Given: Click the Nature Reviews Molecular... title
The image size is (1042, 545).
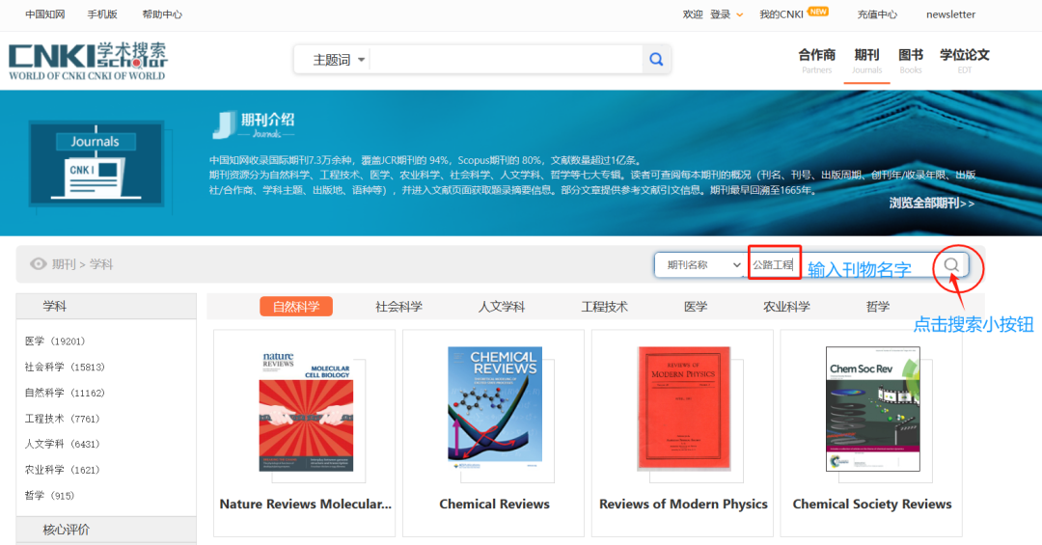Looking at the screenshot, I should tap(306, 504).
